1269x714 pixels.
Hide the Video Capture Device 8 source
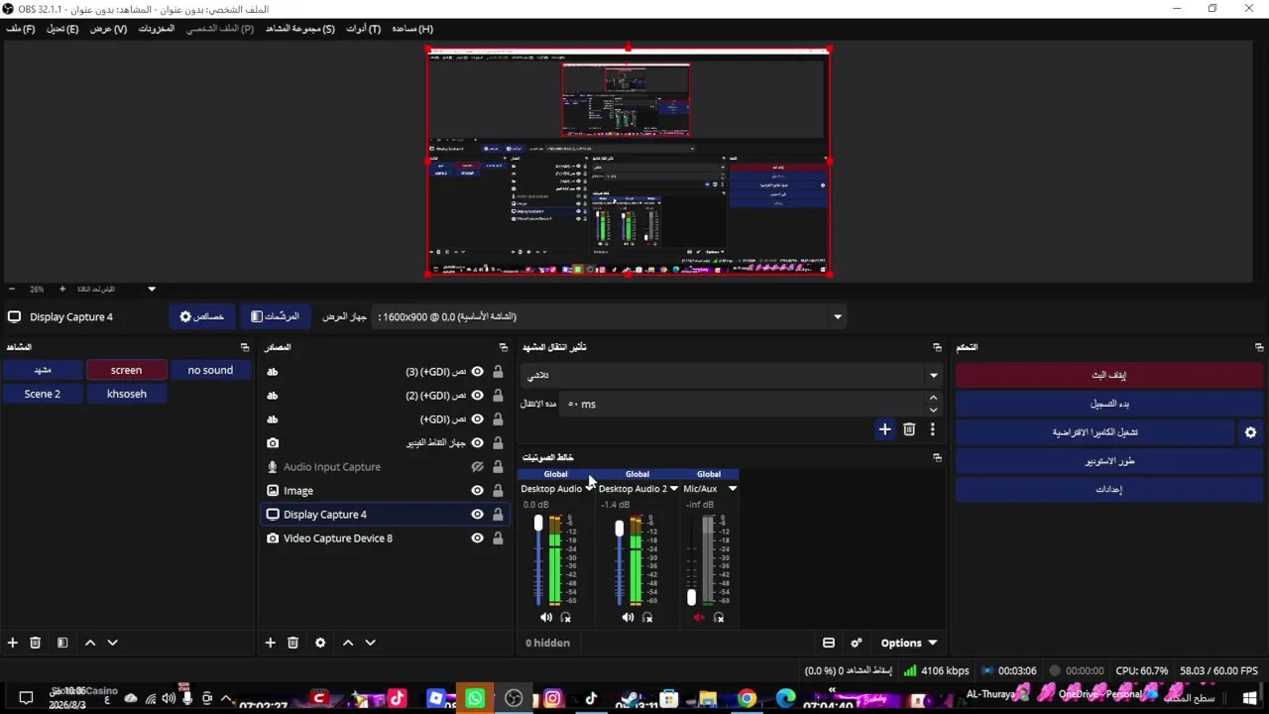(x=477, y=538)
